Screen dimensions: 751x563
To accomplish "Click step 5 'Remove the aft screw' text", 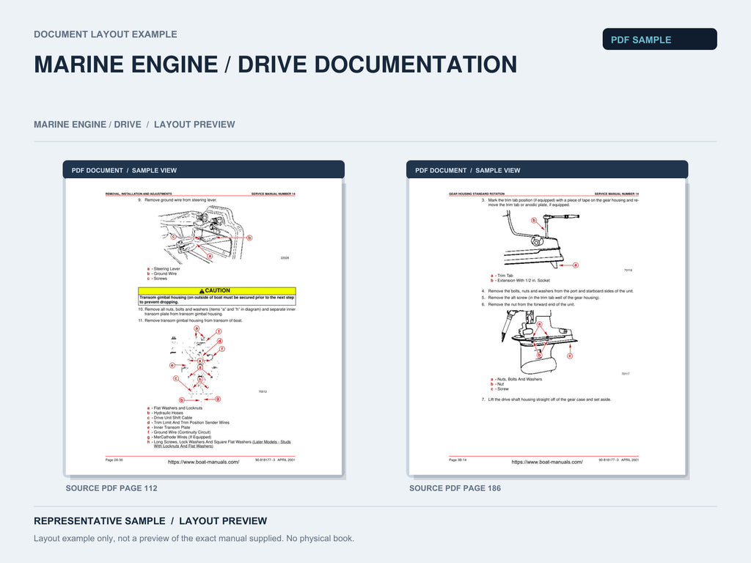I will (541, 298).
